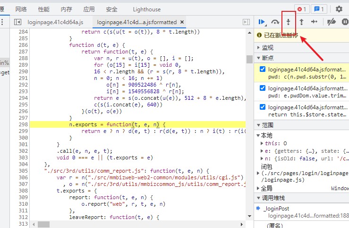Expand the this: O variable
The image size is (349, 228).
pyautogui.click(x=262, y=143)
